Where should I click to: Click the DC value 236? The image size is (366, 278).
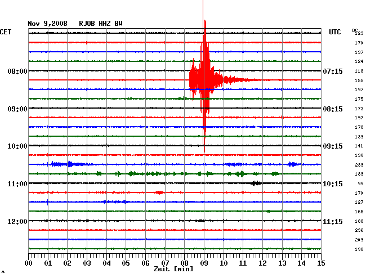[359, 230]
